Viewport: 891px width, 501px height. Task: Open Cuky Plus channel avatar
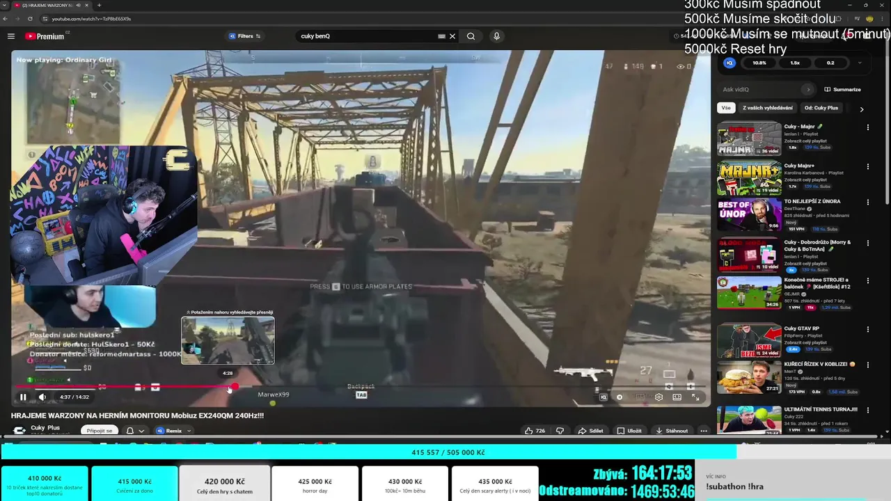tap(19, 430)
